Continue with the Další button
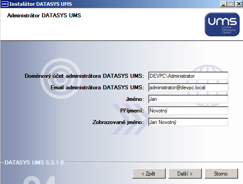The width and height of the screenshot is (243, 184). 185,174
